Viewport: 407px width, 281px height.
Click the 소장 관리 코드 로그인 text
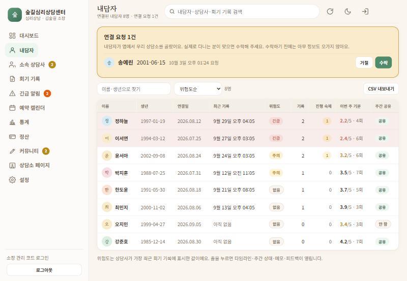27,258
